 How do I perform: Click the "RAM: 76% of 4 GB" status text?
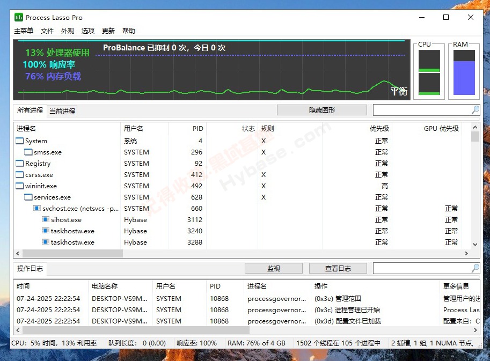pyautogui.click(x=256, y=343)
